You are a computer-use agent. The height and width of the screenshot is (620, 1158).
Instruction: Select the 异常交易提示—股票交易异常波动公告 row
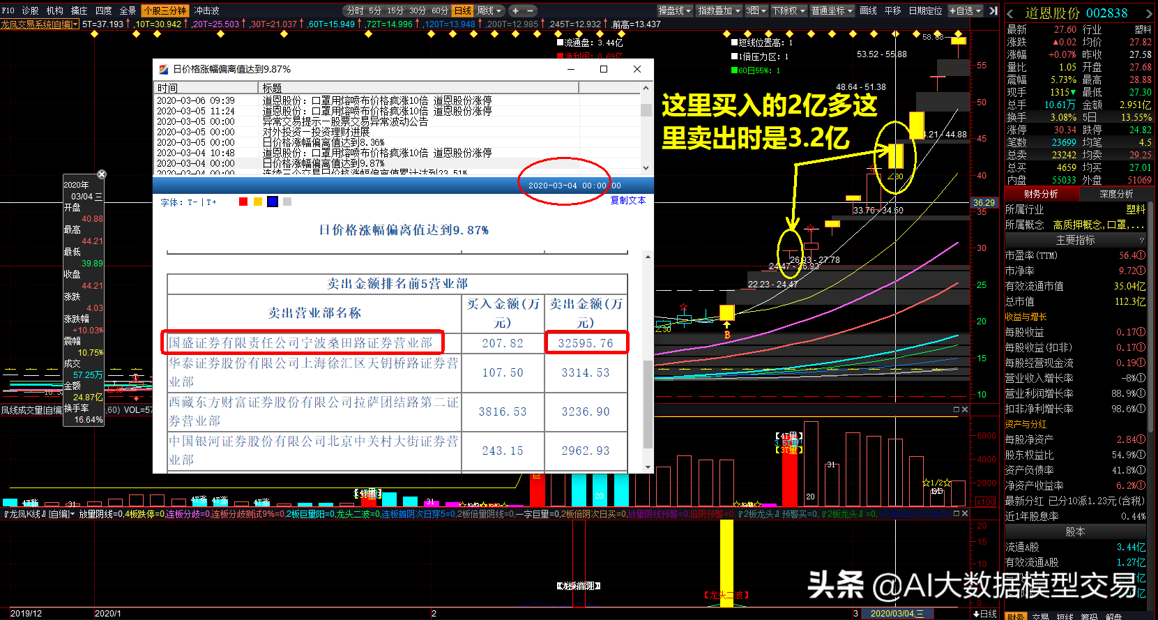tap(397, 121)
